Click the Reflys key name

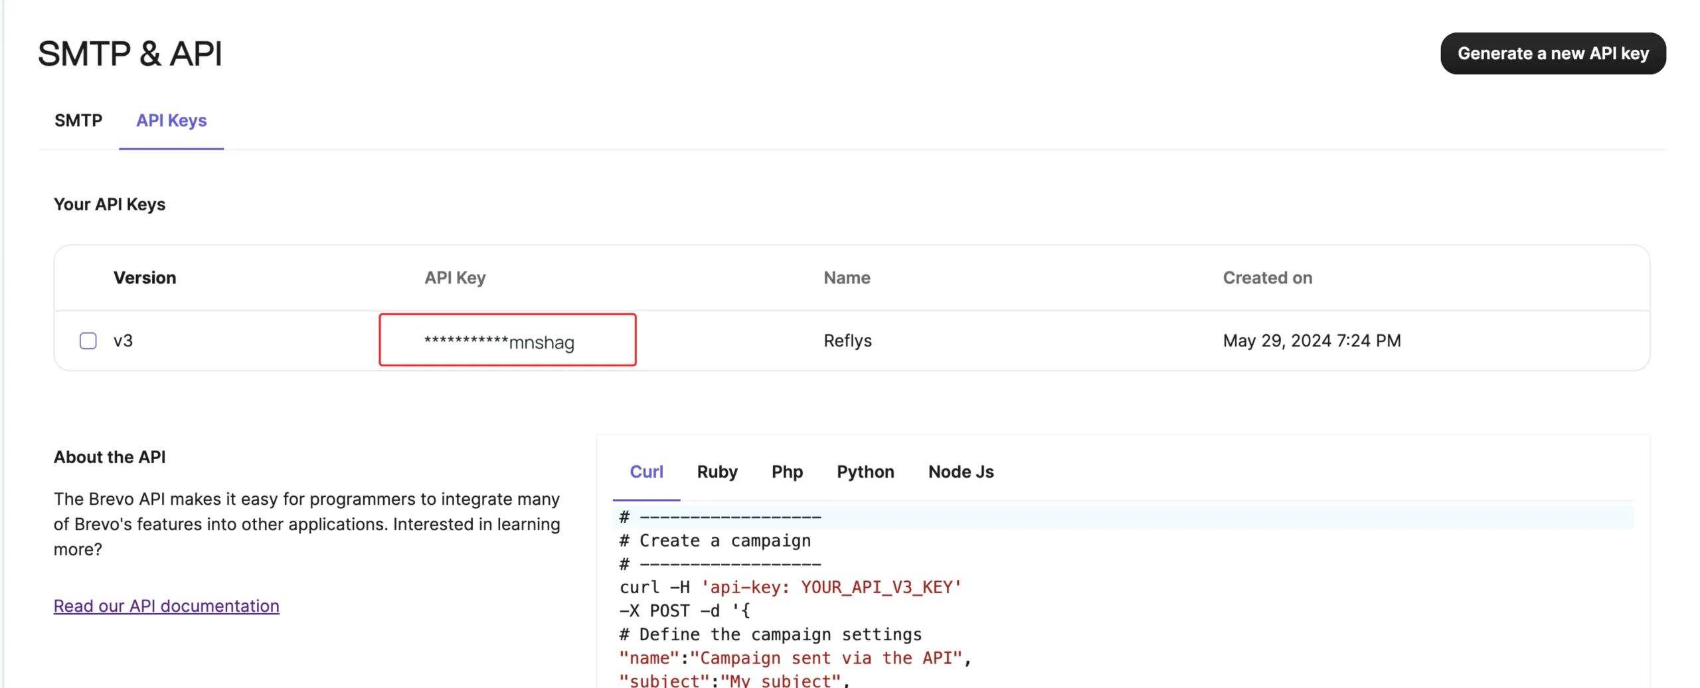pyautogui.click(x=847, y=340)
